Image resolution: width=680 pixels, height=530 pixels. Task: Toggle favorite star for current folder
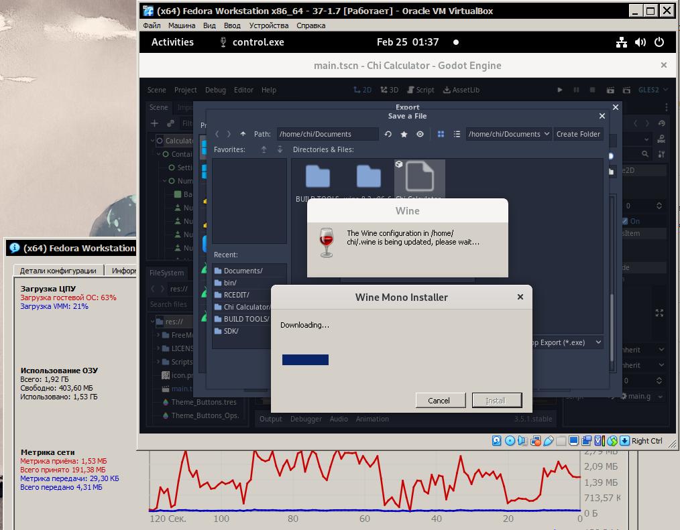pos(404,134)
